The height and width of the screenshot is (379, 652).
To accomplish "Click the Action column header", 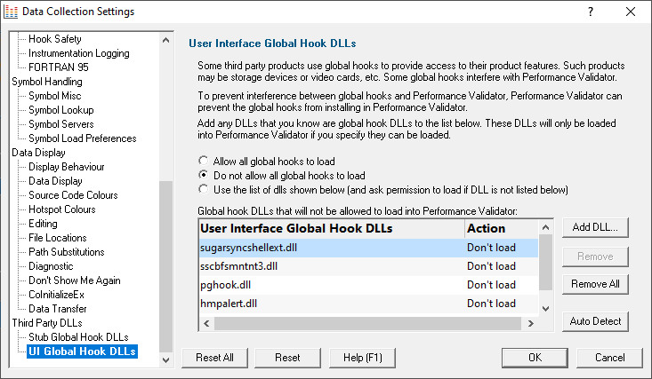I will pyautogui.click(x=501, y=228).
